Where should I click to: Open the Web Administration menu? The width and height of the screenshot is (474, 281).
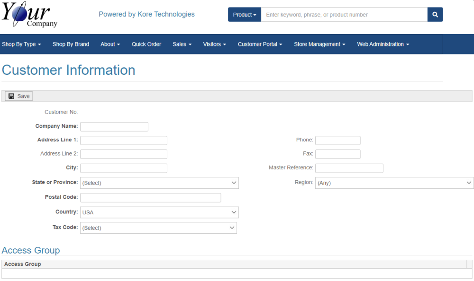point(383,44)
